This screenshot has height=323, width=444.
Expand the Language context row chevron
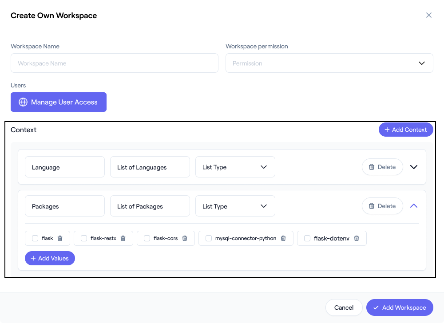414,167
